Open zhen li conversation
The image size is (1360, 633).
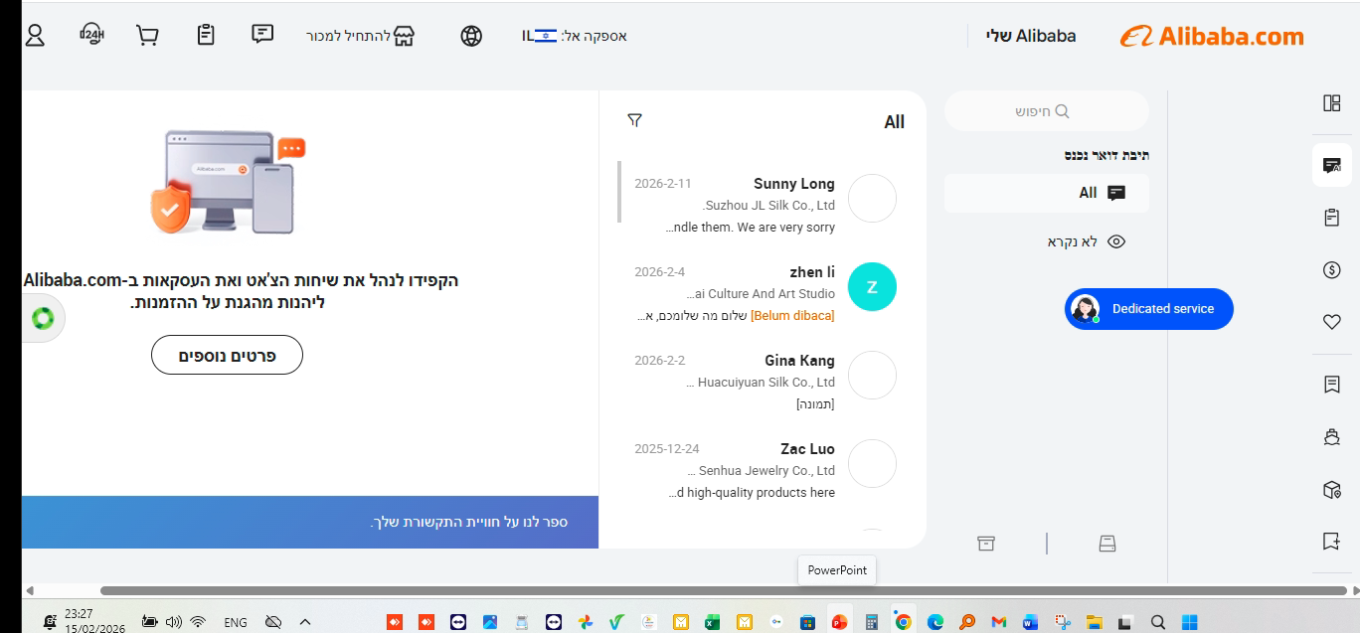point(762,294)
